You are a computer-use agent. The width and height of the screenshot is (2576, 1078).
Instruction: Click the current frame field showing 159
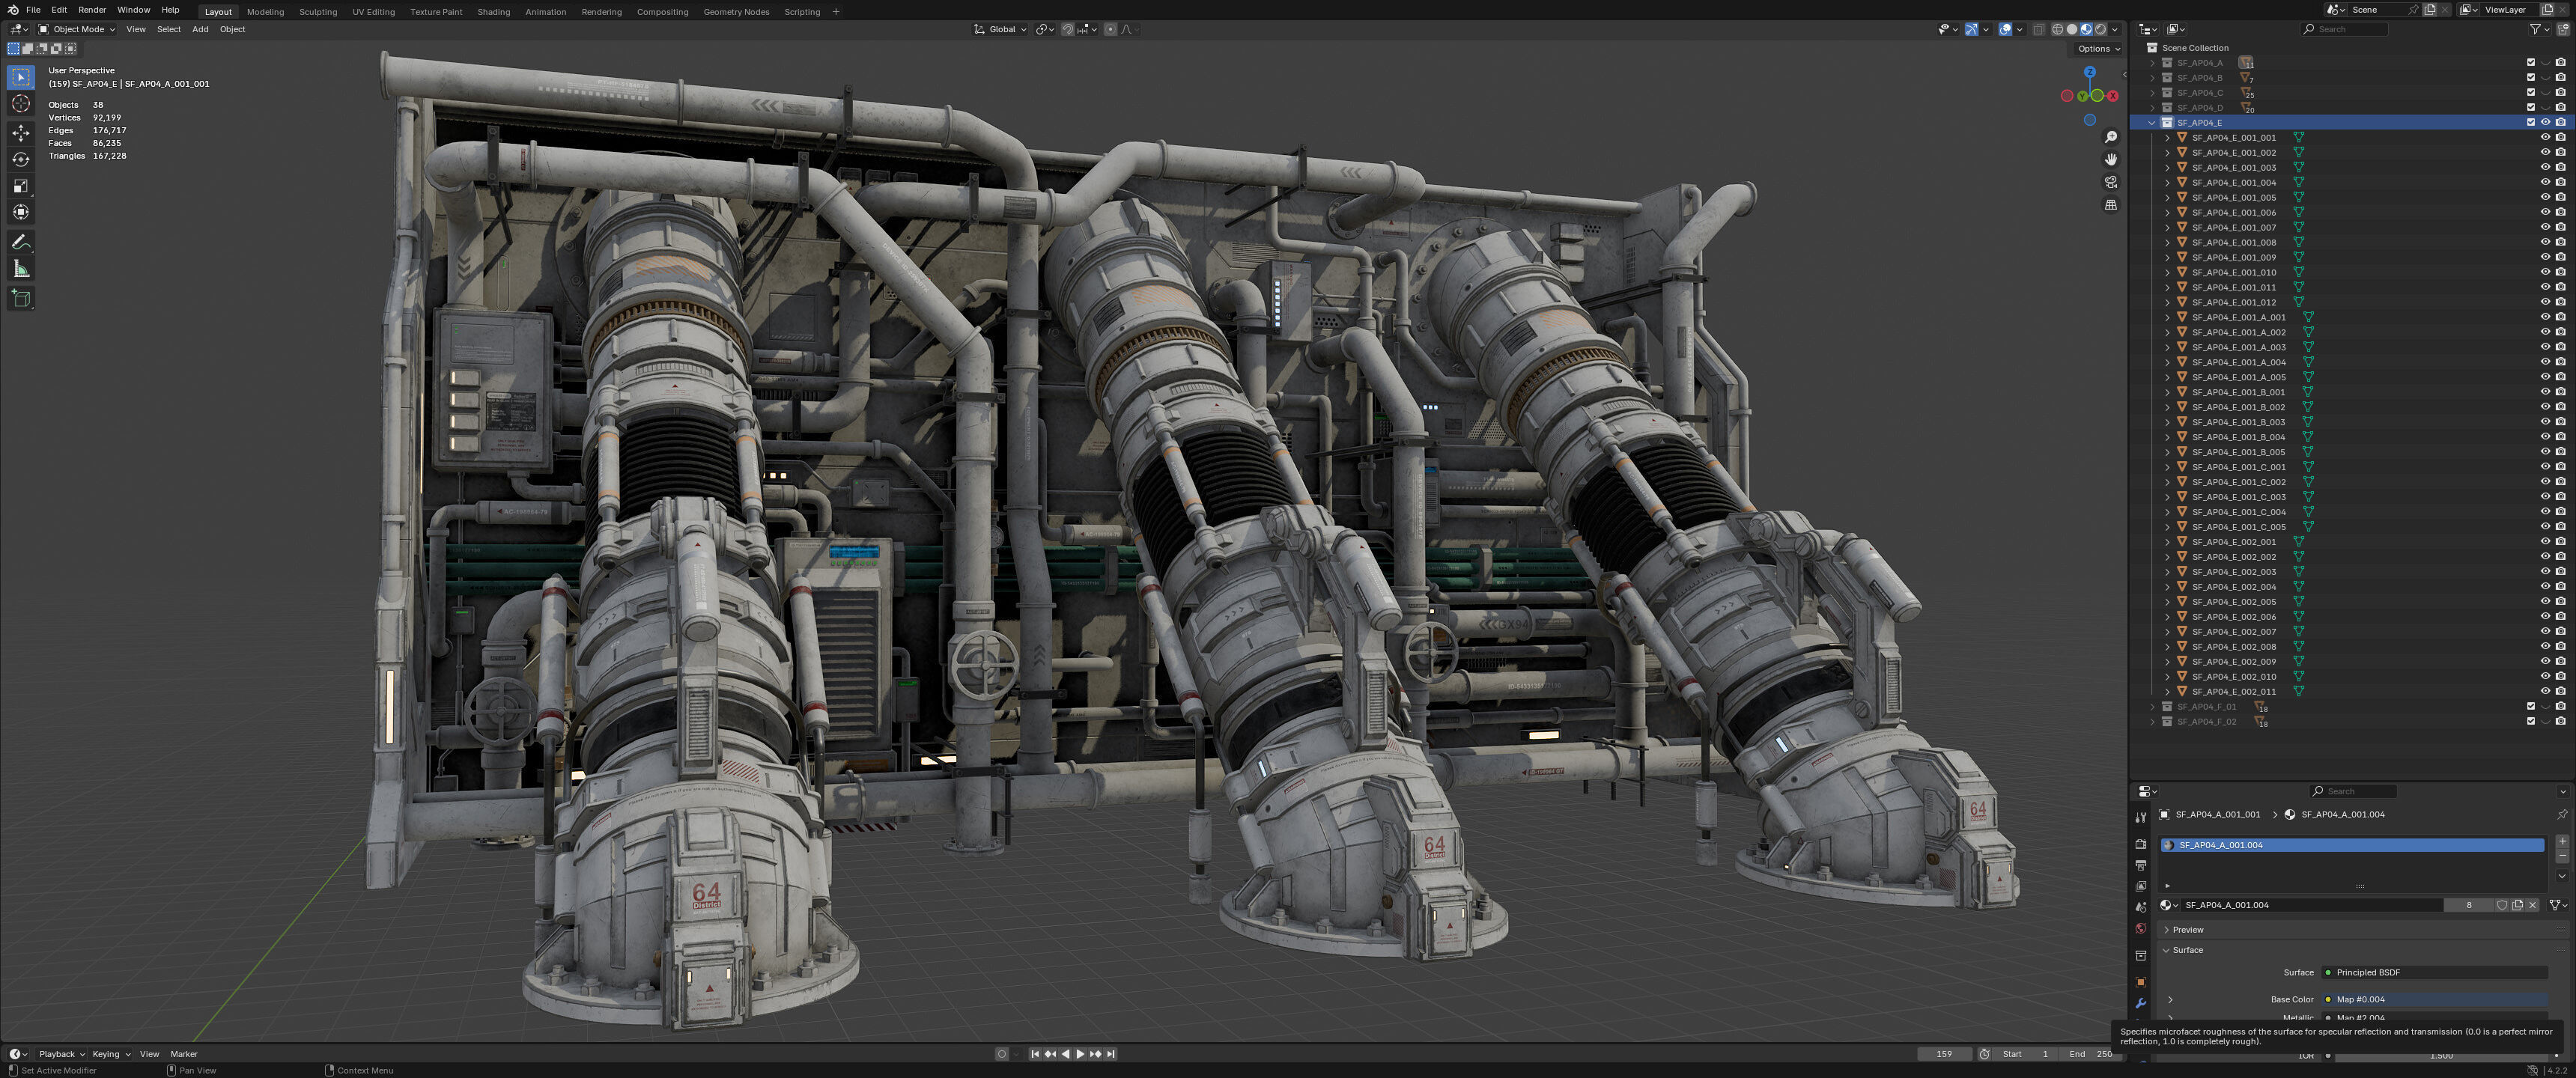[x=1944, y=1054]
